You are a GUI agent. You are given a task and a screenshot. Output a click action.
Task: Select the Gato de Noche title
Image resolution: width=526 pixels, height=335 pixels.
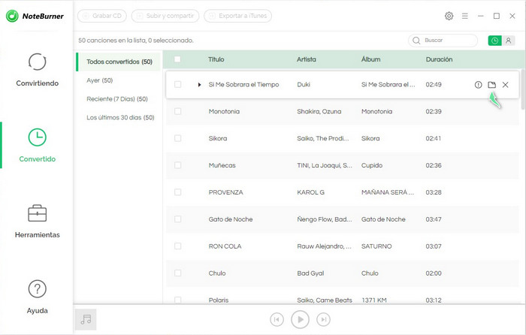231,219
